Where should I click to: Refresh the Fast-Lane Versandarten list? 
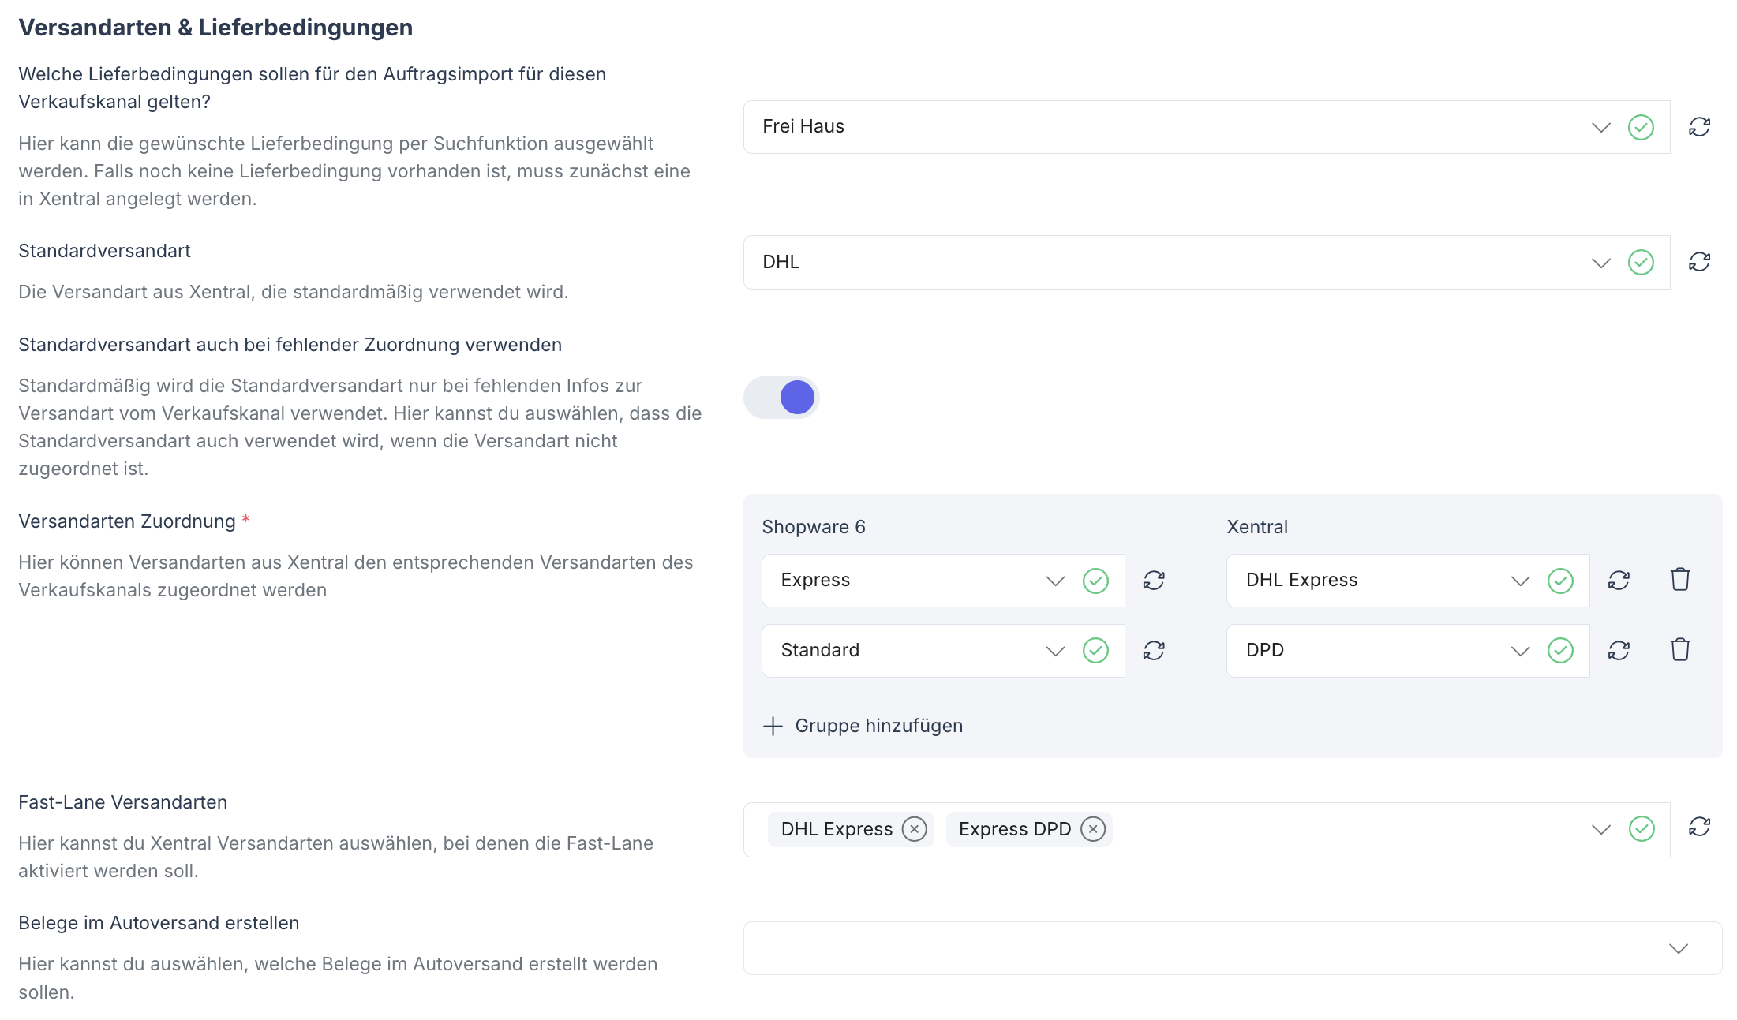point(1700,828)
